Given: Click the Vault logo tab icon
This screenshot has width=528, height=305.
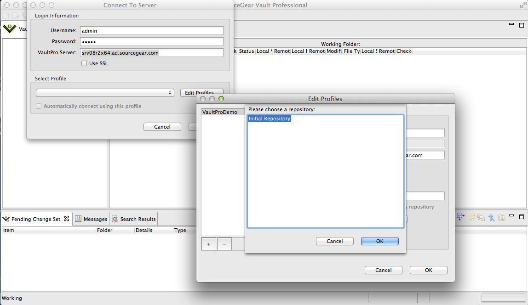Looking at the screenshot, I should 9,29.
